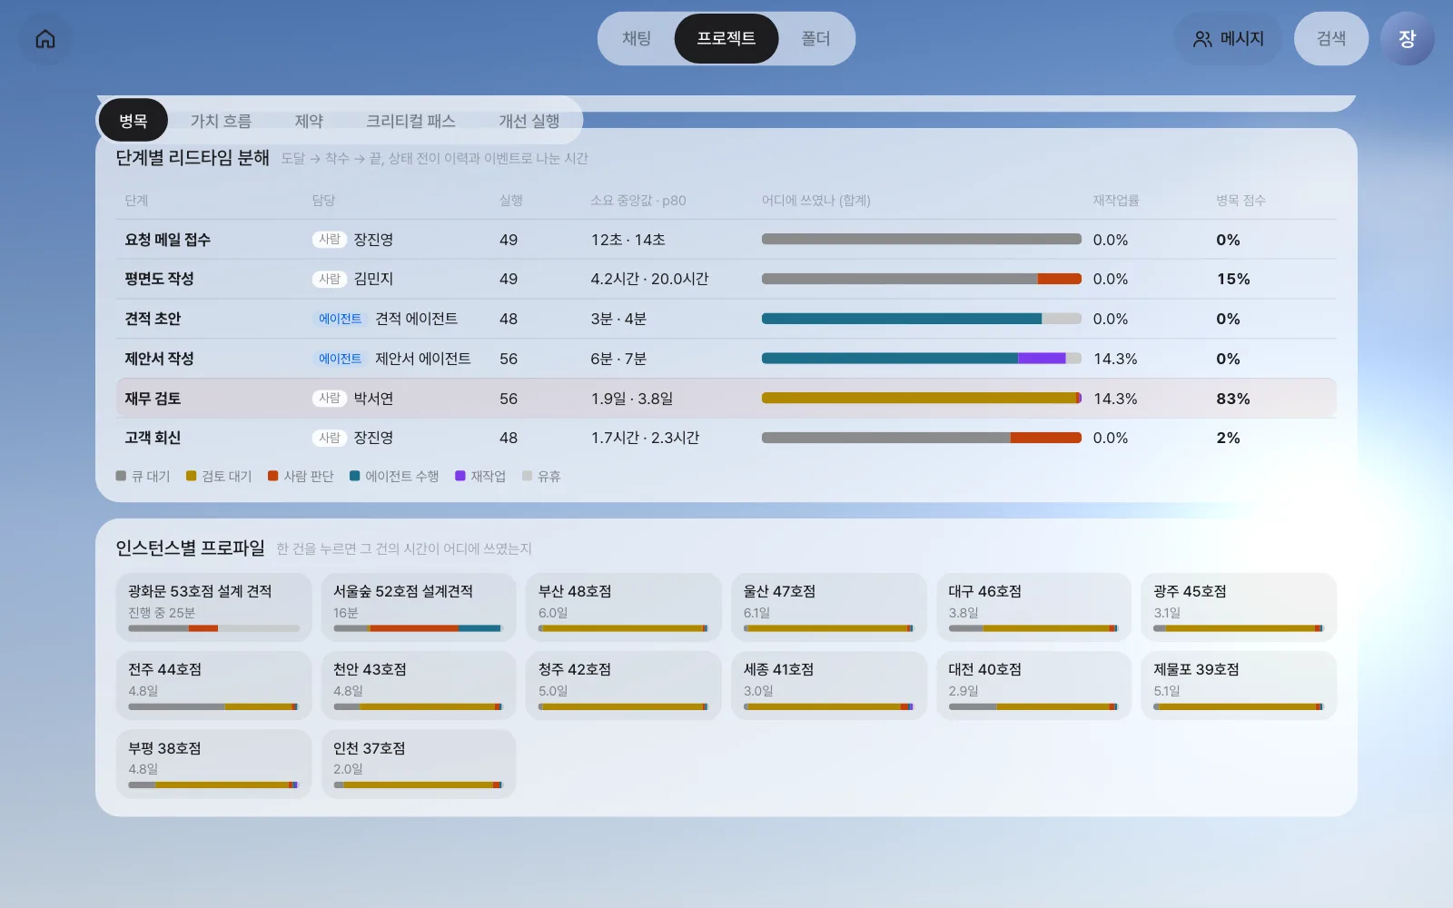Click the 유휴 legend swatch
This screenshot has height=908, width=1453.
(x=527, y=476)
